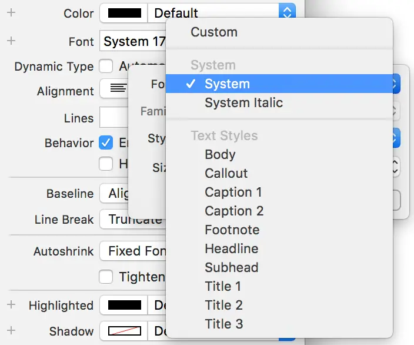Choose the Title 3 text style
The width and height of the screenshot is (414, 345).
coord(223,324)
